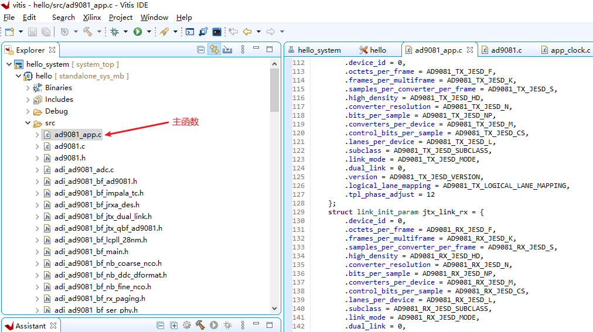Open the Search menu
Viewport: 593px width, 332px height.
pyautogui.click(x=63, y=18)
